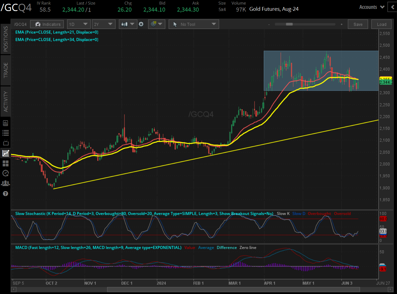397x294 pixels.
Task: Open the help question mark icon
Action: 5,194
